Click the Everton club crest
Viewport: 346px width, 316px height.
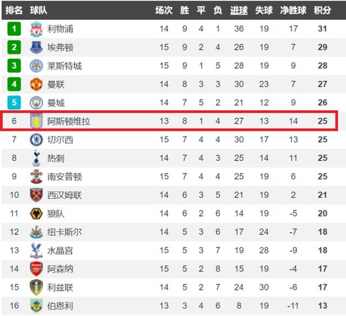tap(36, 47)
